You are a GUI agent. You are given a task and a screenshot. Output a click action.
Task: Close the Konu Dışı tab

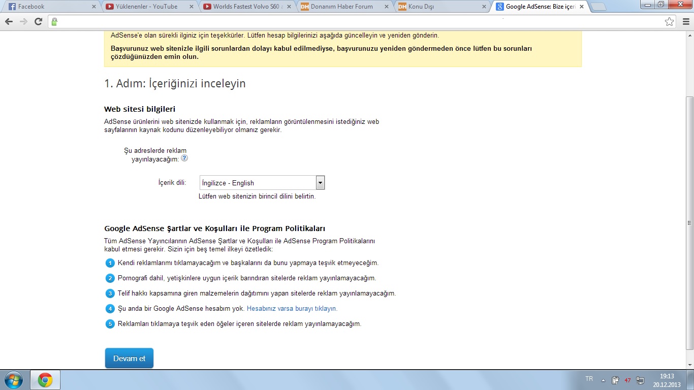484,7
